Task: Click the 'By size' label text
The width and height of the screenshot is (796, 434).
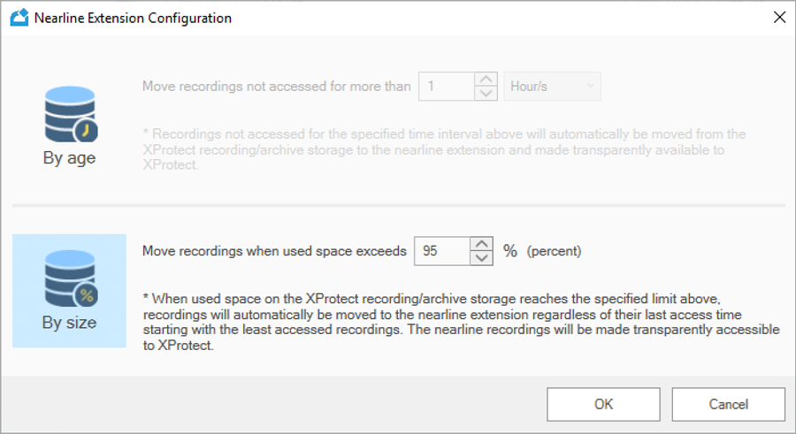Action: pyautogui.click(x=70, y=323)
